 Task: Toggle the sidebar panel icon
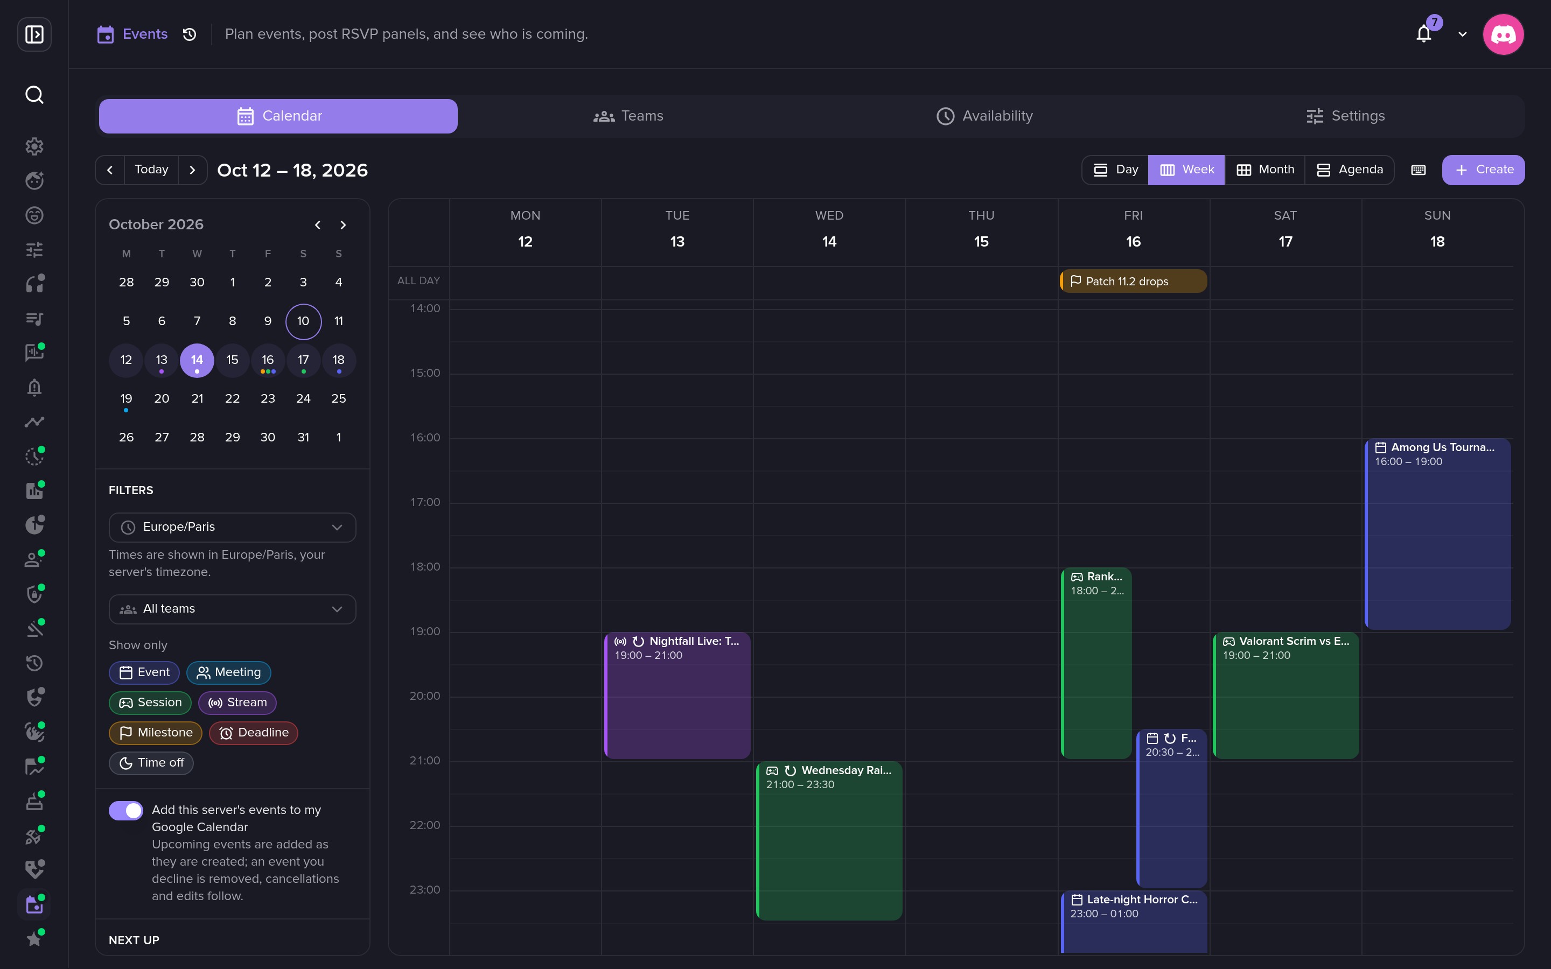tap(34, 34)
